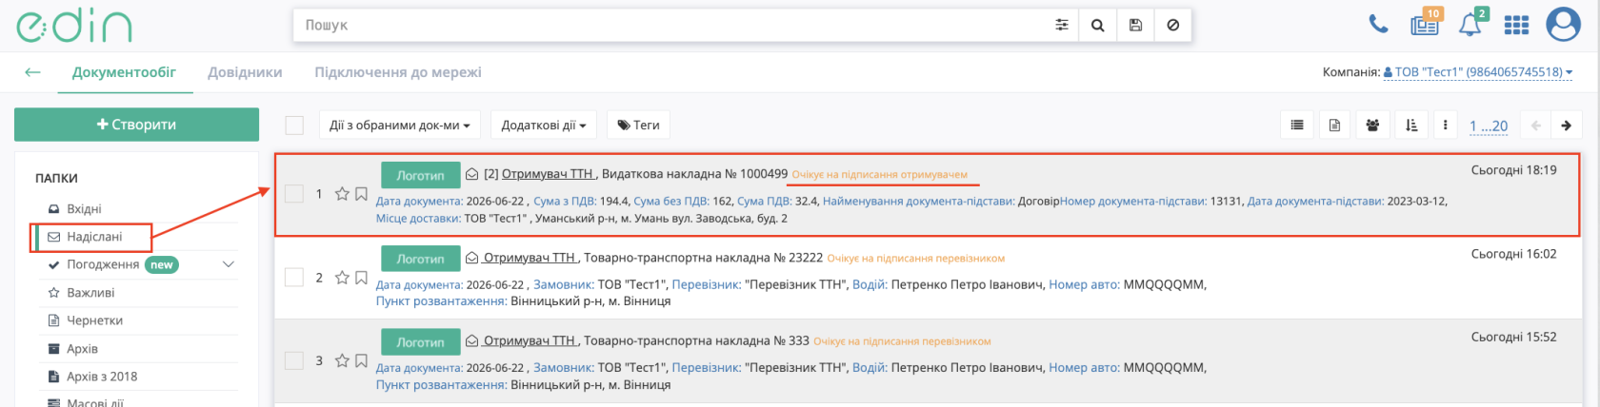Viewport: 1600px width, 407px height.
Task: Open 'Додаткові дії' dropdown
Action: pos(544,125)
